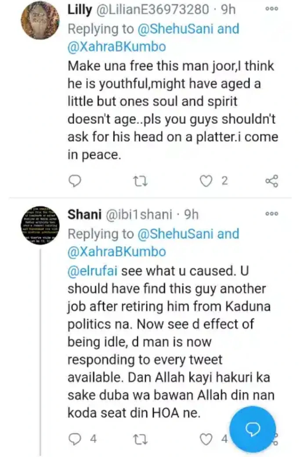
Task: Reply to Lilly's tweet
Action: point(76,181)
